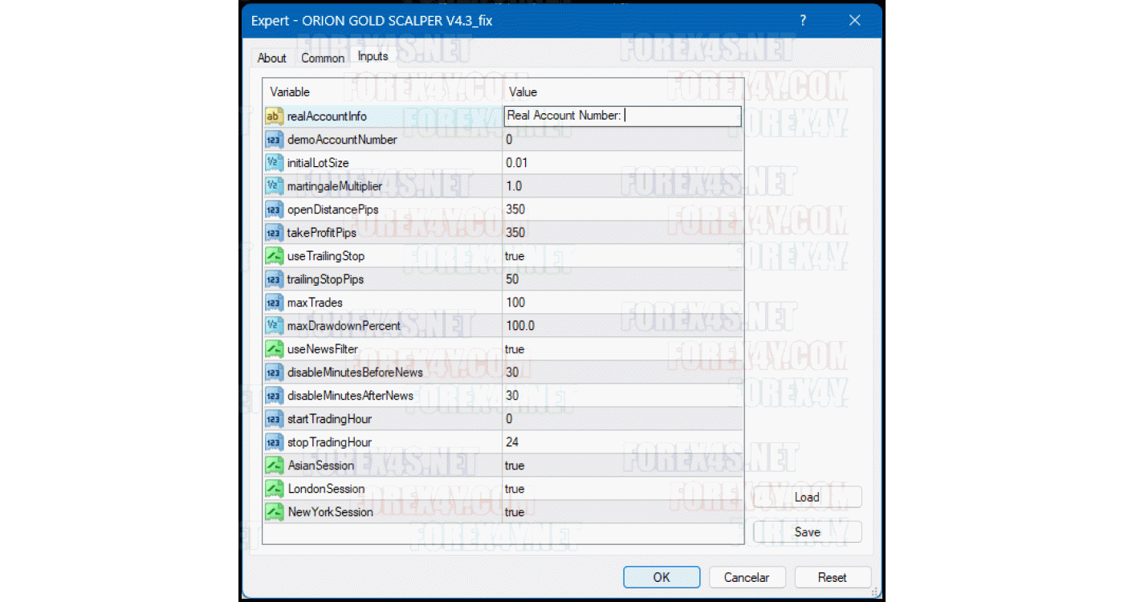
Task: Toggle the LondonSession value cell
Action: coord(622,489)
